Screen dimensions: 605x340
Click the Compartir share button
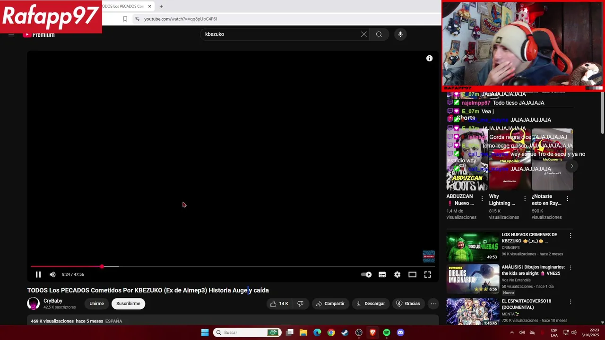330,304
